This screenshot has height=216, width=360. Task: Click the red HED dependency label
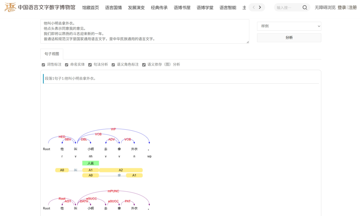(x=62, y=137)
